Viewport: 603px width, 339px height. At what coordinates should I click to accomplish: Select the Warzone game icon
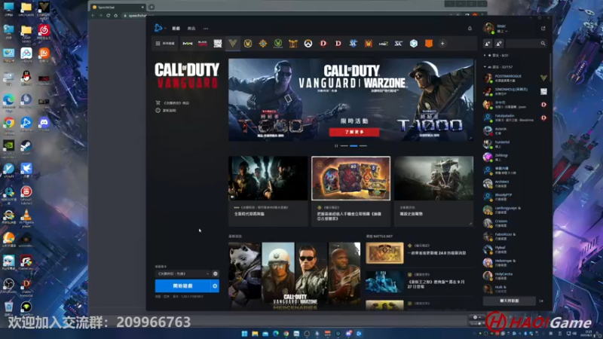(x=218, y=44)
